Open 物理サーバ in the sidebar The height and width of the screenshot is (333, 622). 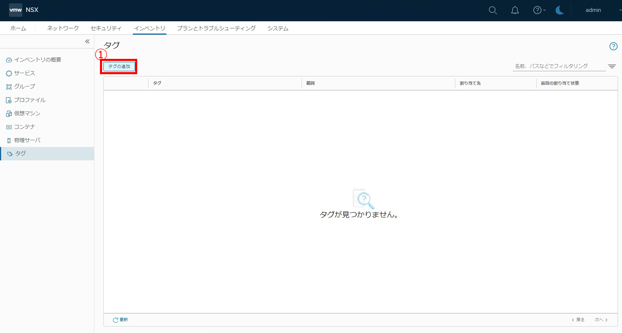click(x=27, y=140)
